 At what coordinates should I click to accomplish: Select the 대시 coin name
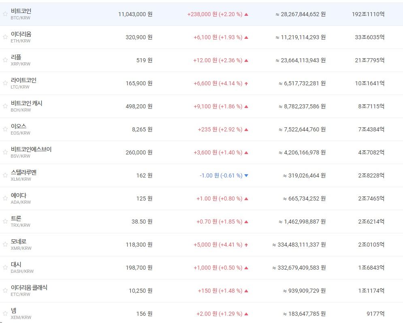[x=16, y=264]
